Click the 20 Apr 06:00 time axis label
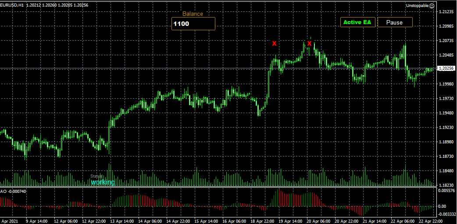 pyautogui.click(x=318, y=221)
